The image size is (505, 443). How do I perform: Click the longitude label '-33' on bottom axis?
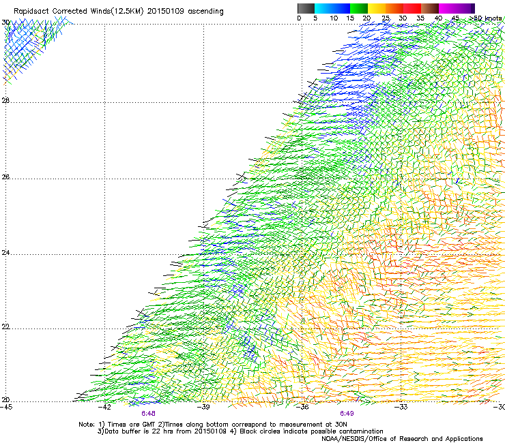pyautogui.click(x=401, y=407)
